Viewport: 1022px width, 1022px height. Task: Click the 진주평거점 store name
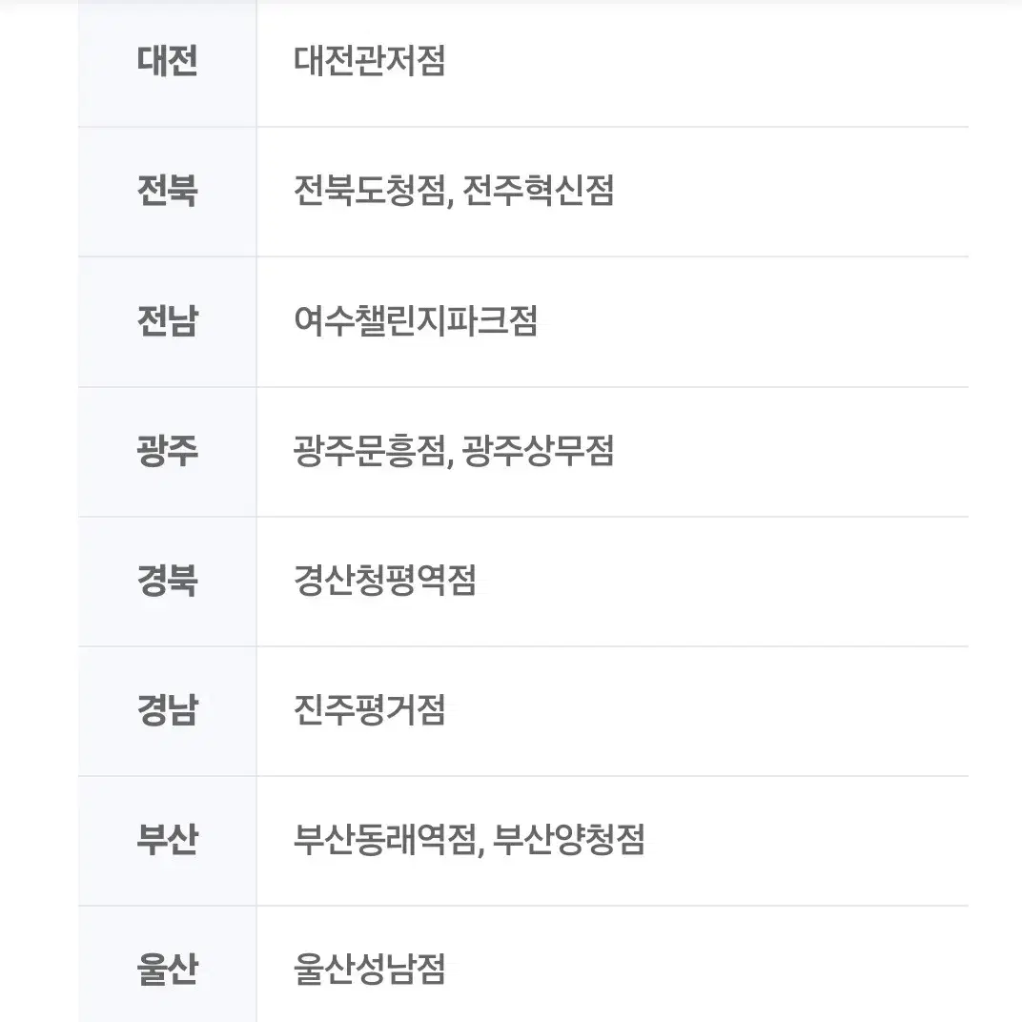pyautogui.click(x=370, y=710)
